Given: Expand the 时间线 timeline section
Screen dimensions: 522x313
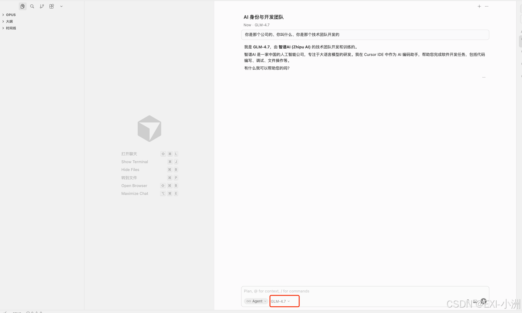Looking at the screenshot, I should click(11, 28).
